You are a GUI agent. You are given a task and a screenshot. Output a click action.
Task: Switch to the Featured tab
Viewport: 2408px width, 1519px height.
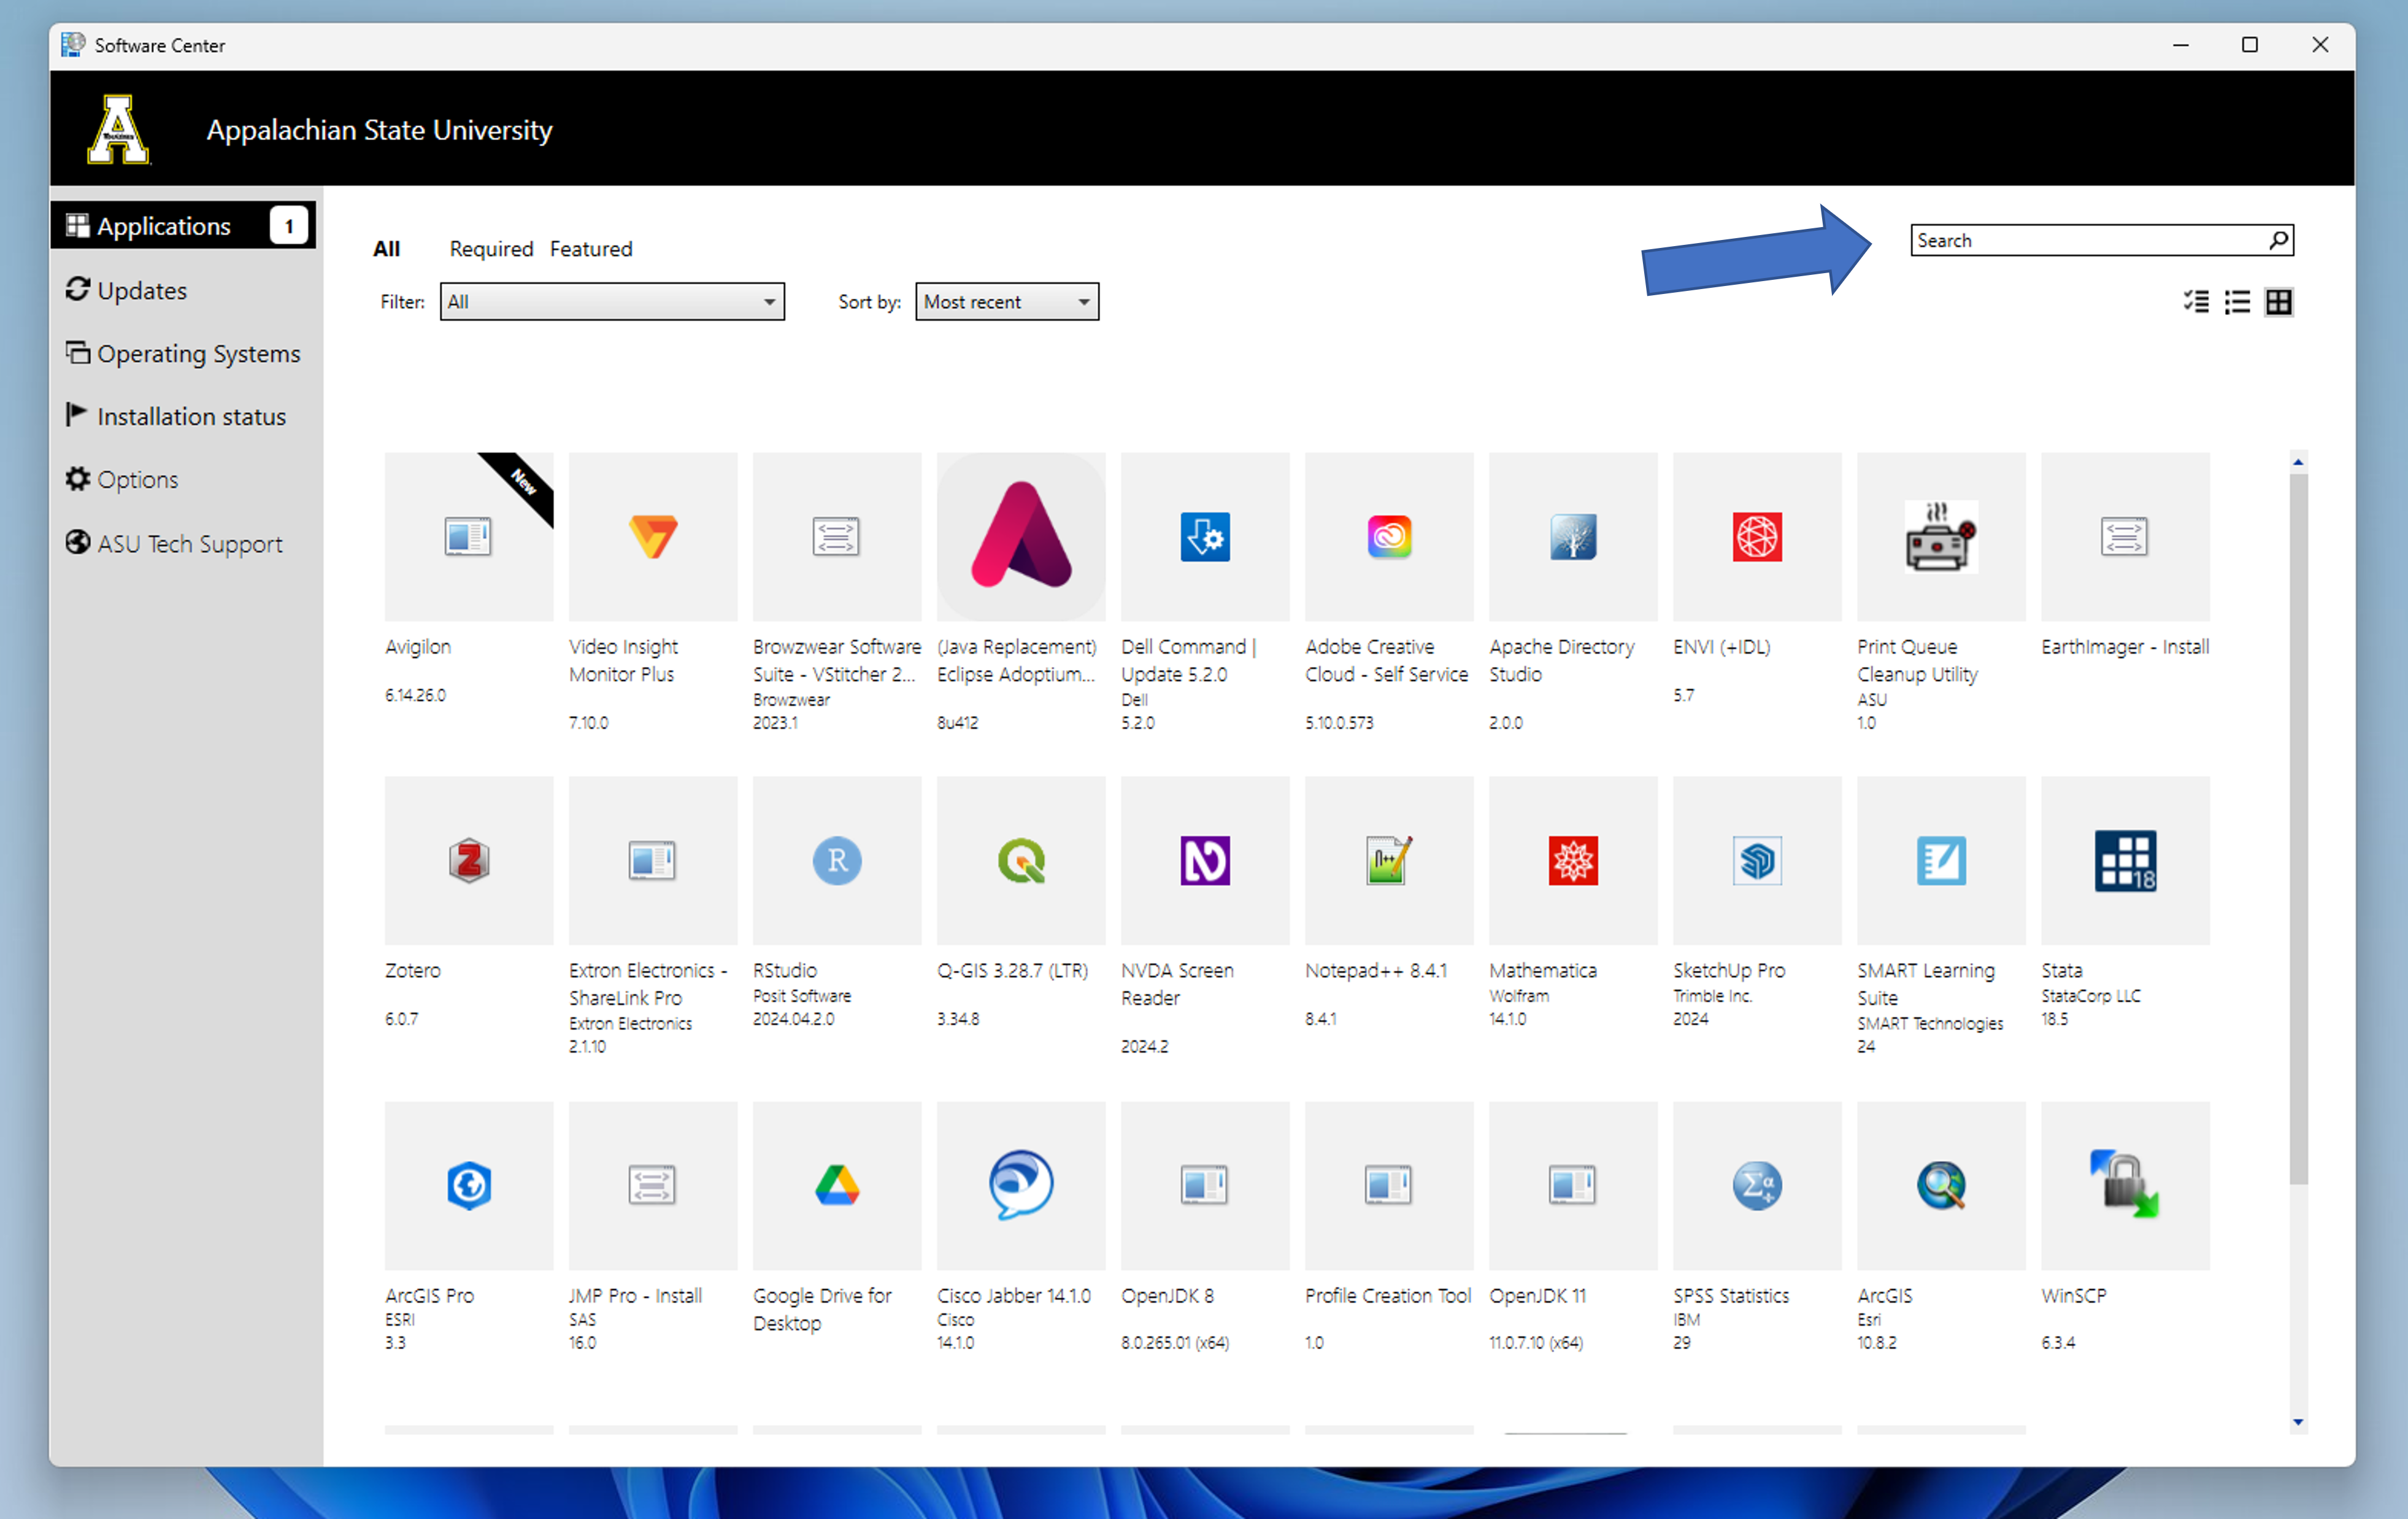[591, 248]
